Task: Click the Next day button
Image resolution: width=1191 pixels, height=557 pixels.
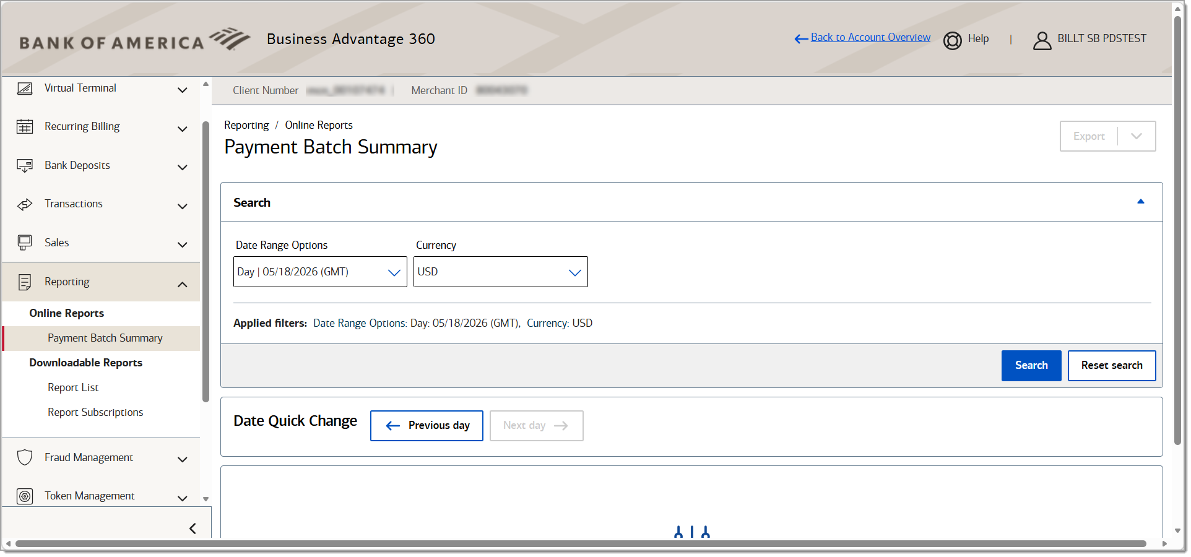Action: click(536, 426)
